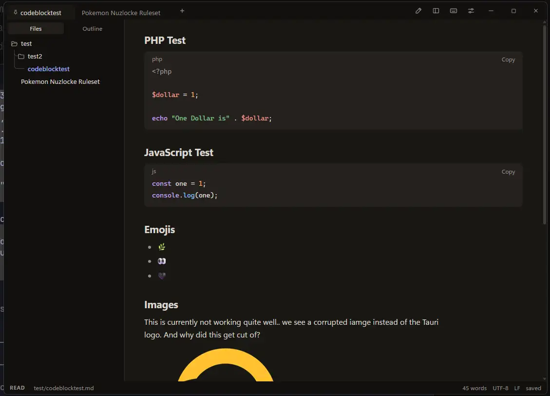
Task: Click the herb leaf emoji bullet
Action: click(162, 247)
